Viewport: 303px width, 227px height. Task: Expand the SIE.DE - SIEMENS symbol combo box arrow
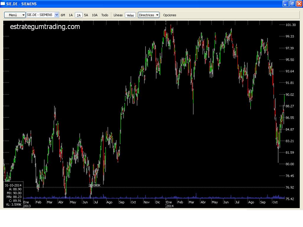click(x=57, y=15)
